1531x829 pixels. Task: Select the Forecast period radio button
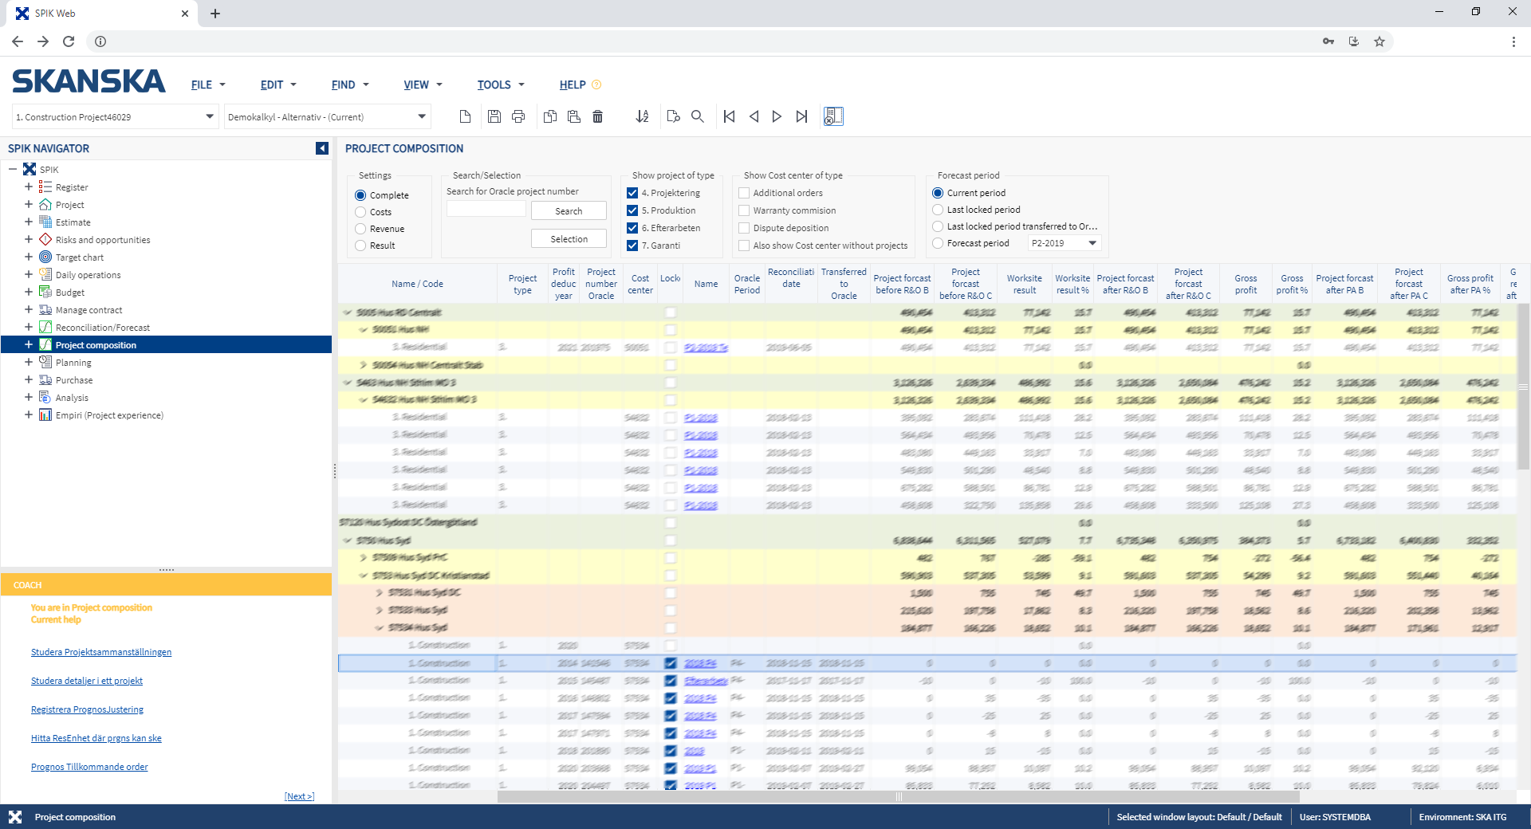tap(938, 243)
